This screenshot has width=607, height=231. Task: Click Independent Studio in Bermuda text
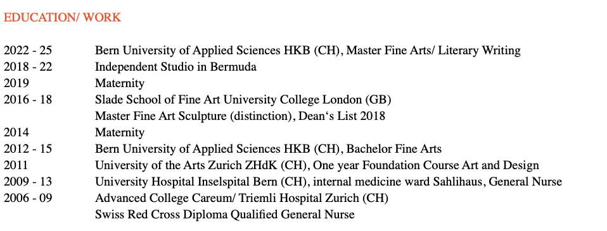[176, 67]
